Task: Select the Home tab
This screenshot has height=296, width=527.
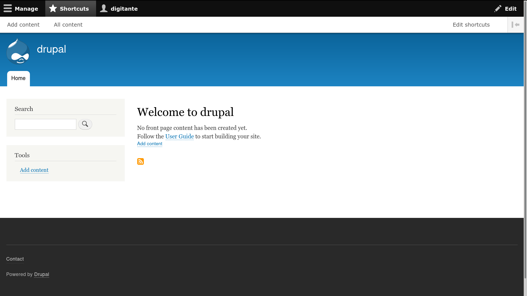Action: tap(18, 78)
